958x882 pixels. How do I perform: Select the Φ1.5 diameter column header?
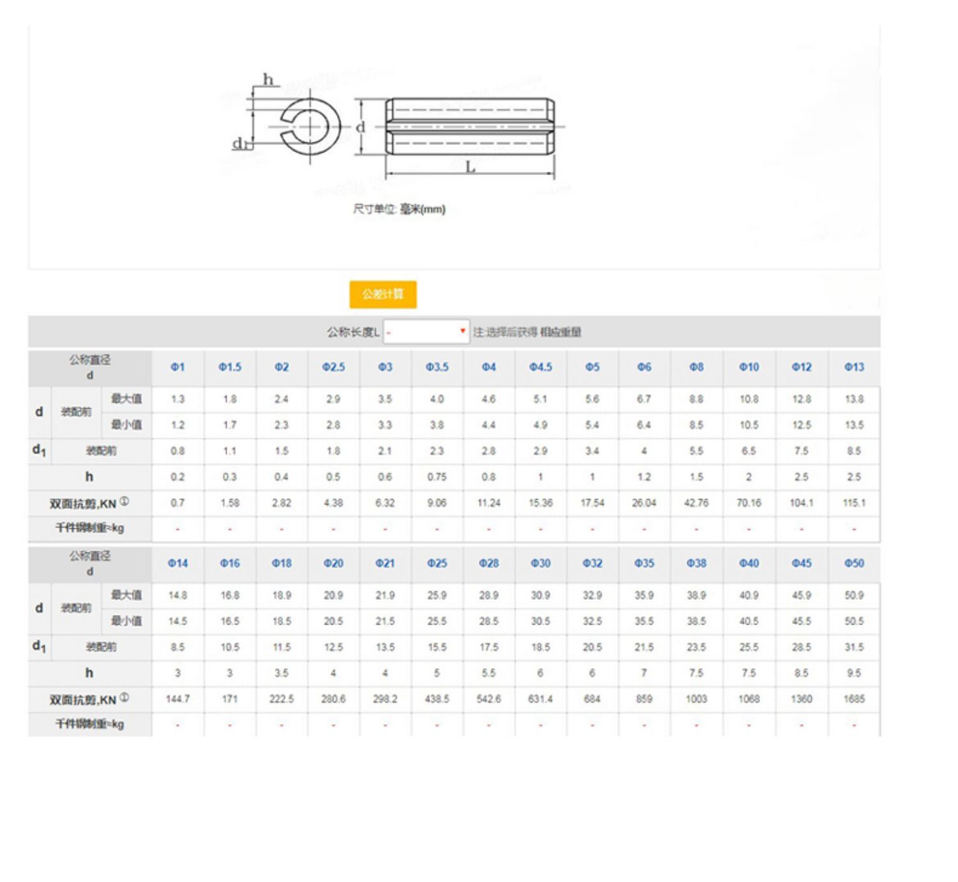(230, 367)
